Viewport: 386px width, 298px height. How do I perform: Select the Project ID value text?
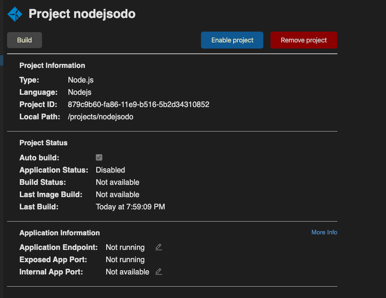(138, 104)
